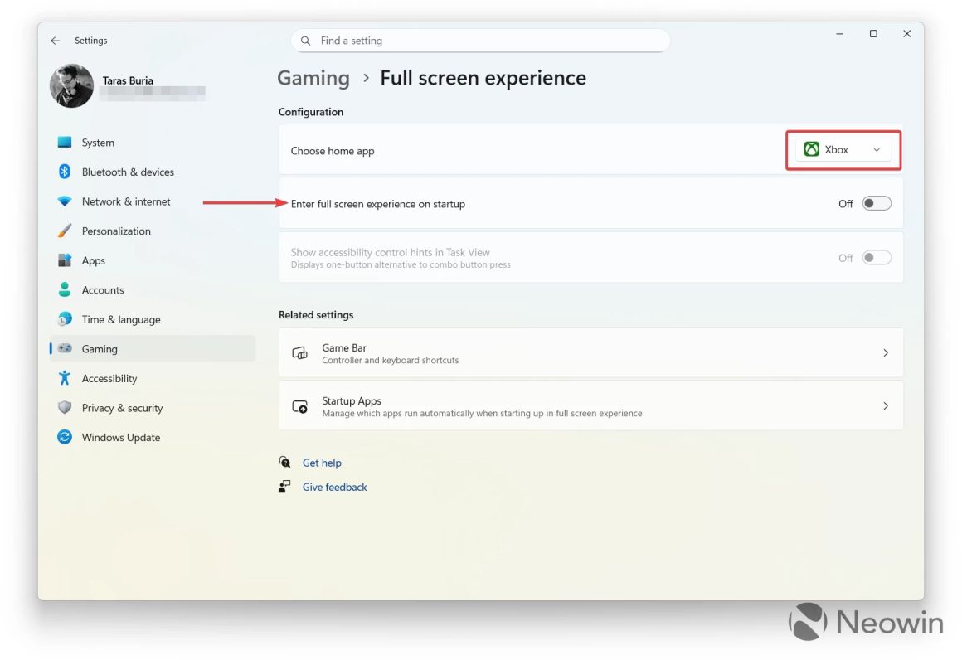Select Apps in the sidebar menu
Image resolution: width=962 pixels, height=660 pixels.
[94, 260]
